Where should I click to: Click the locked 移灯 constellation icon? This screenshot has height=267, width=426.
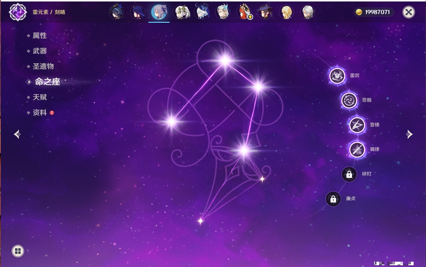(x=349, y=174)
